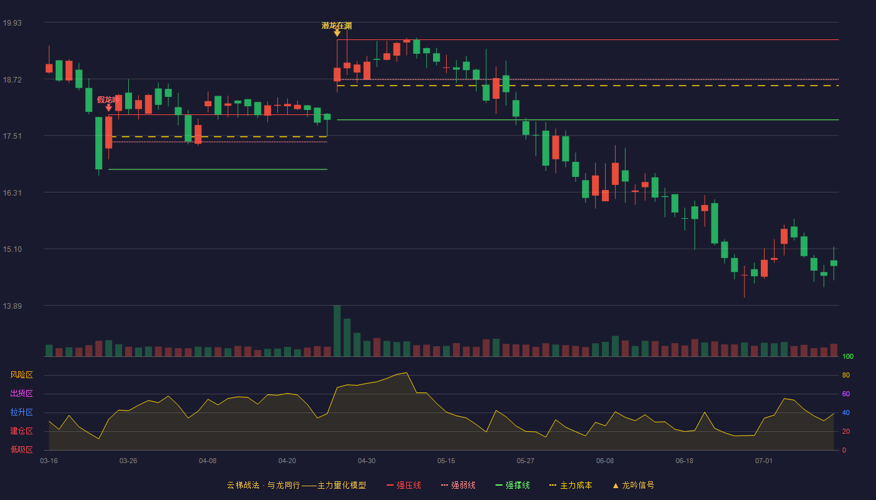Click the 04-20 date label
The image size is (876, 500).
(287, 461)
